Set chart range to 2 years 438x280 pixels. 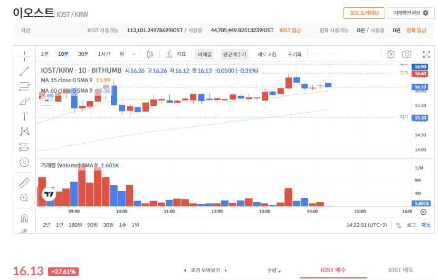pyautogui.click(x=46, y=225)
